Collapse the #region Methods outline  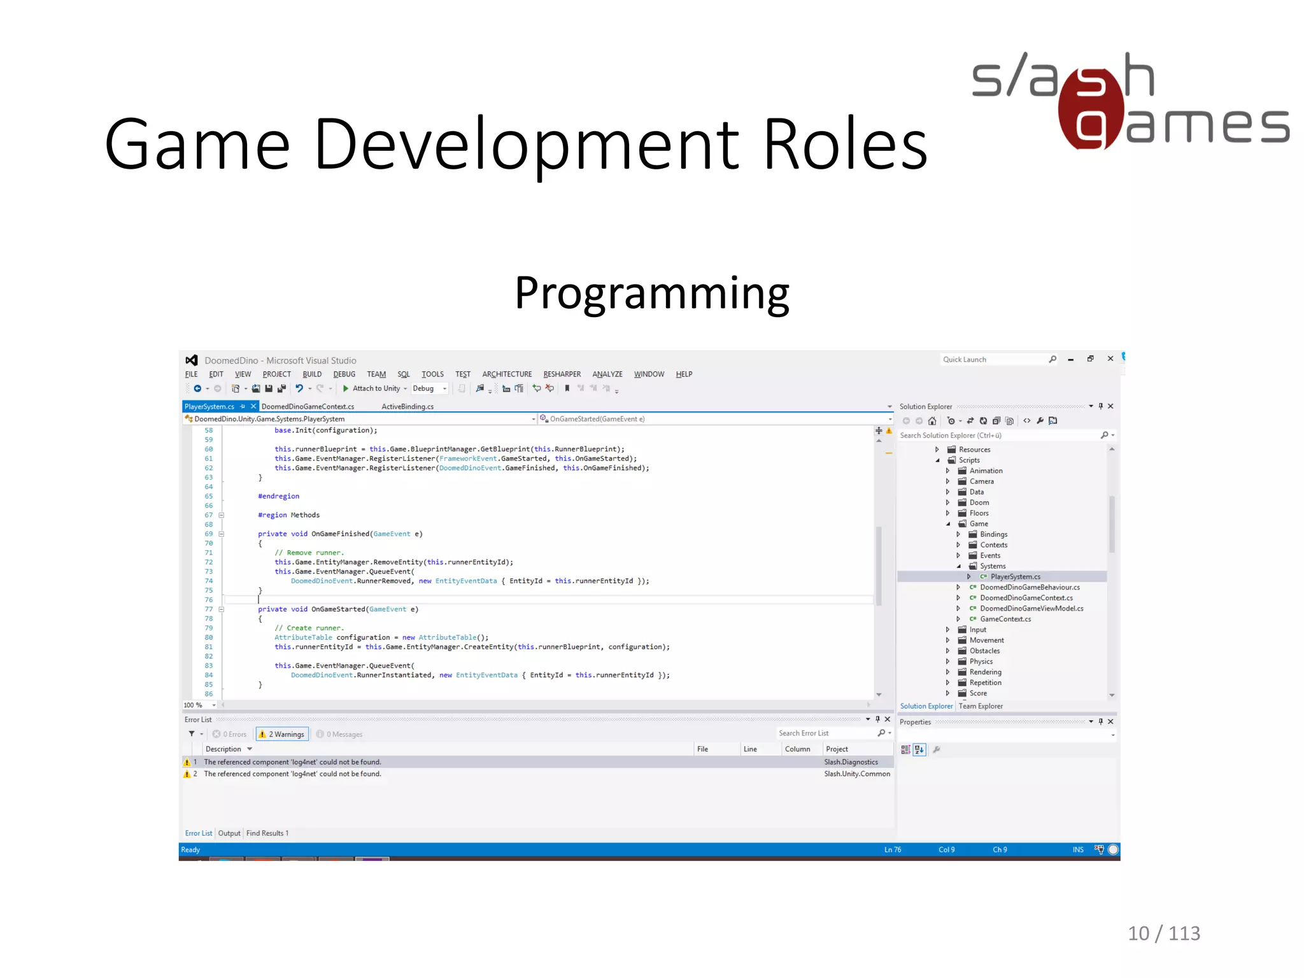point(222,515)
